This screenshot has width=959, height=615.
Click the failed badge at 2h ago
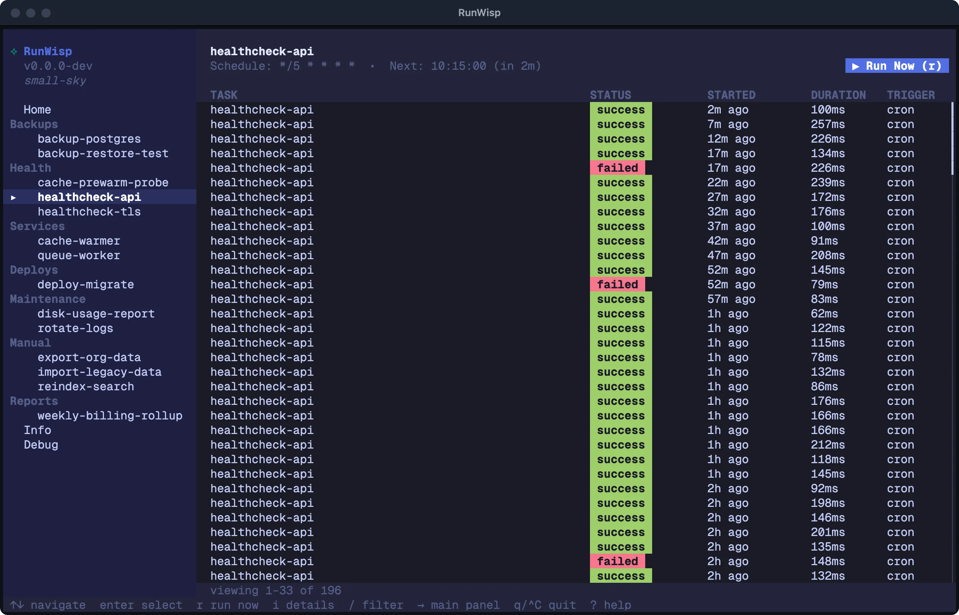pyautogui.click(x=617, y=561)
